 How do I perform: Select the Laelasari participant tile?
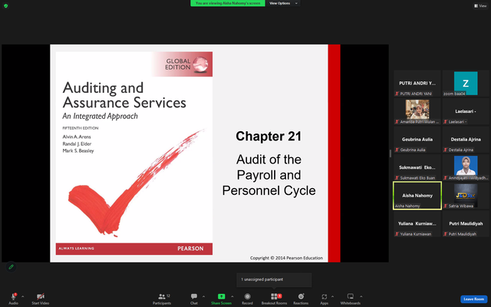[x=466, y=111]
